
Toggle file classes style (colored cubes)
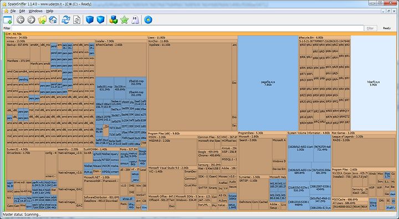point(114,19)
